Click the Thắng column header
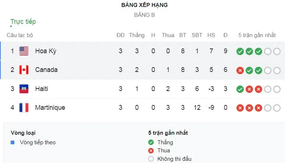Screen dimensions: 285x163 pyautogui.click(x=137, y=35)
